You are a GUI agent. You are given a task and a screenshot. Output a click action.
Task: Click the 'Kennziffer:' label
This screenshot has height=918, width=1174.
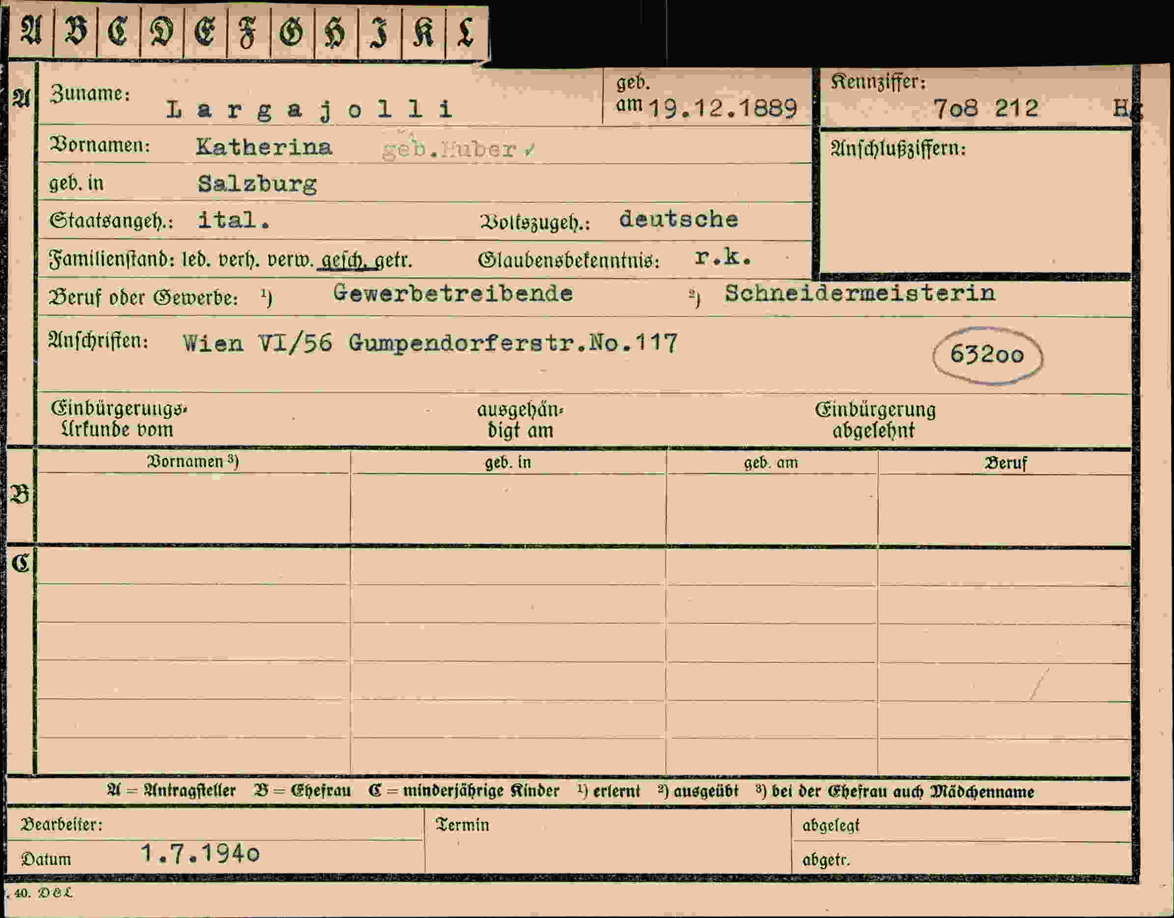[x=878, y=82]
